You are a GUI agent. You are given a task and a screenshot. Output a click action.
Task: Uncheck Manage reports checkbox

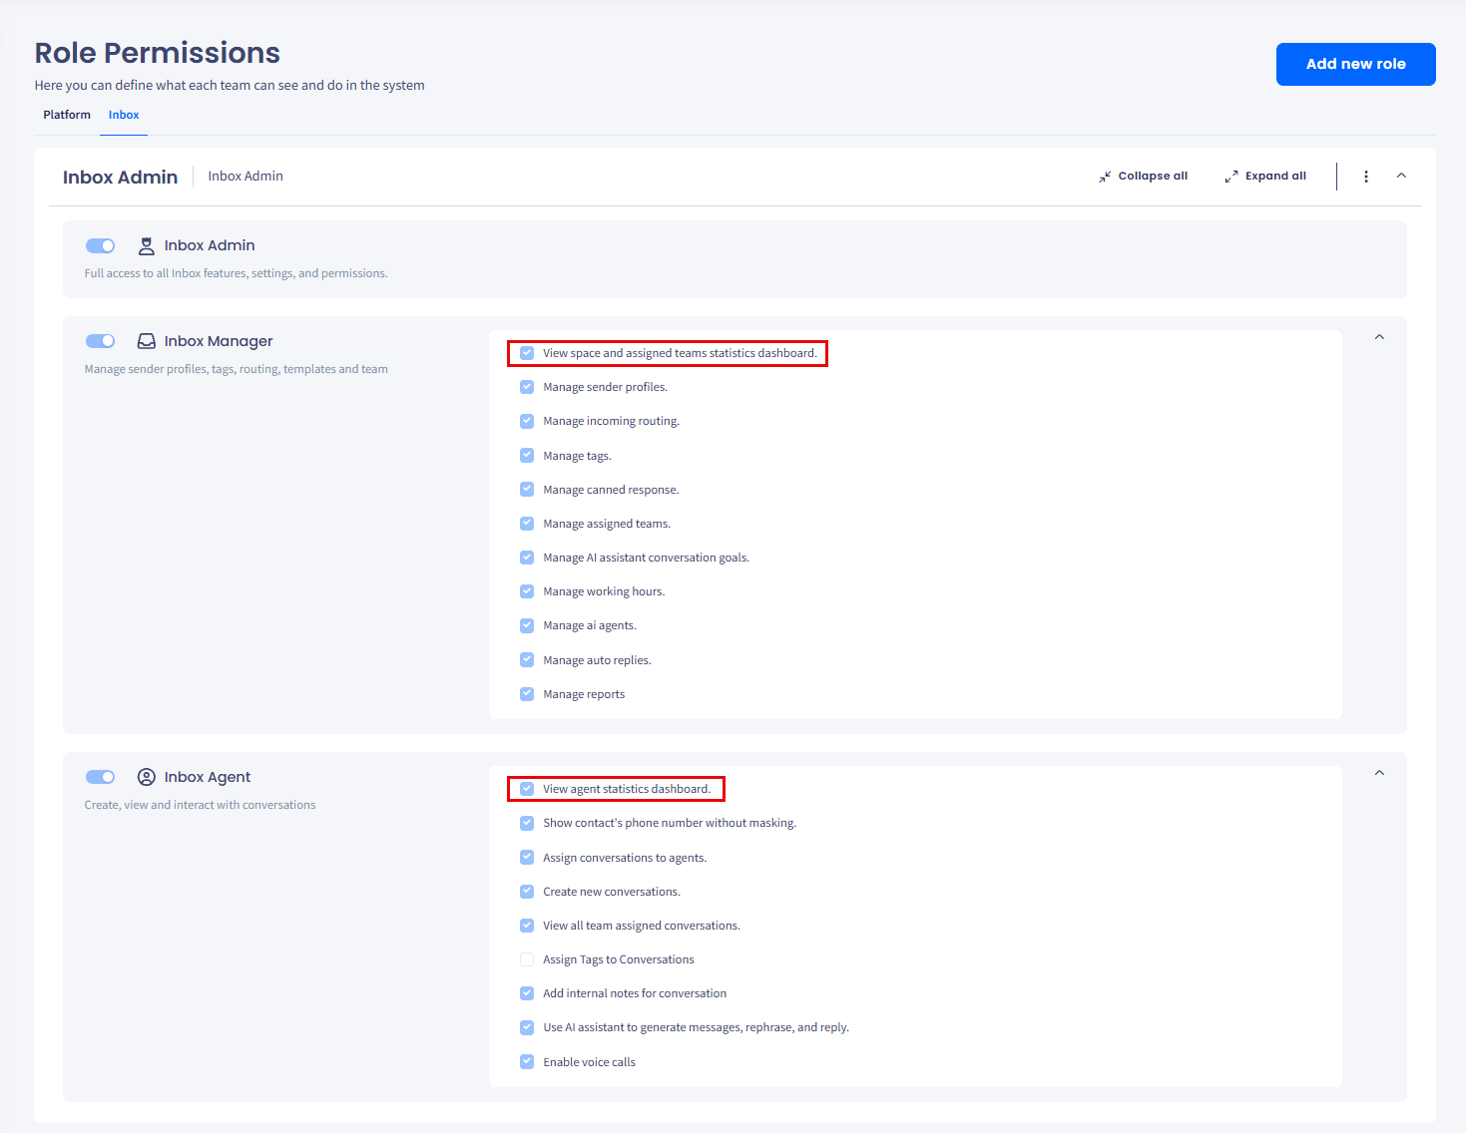[527, 694]
